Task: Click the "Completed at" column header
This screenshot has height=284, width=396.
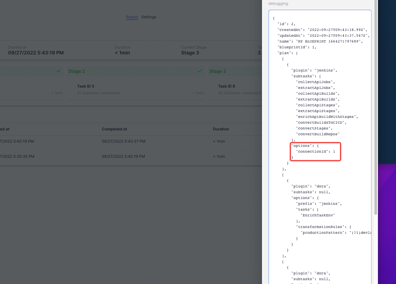Action: coord(114,129)
